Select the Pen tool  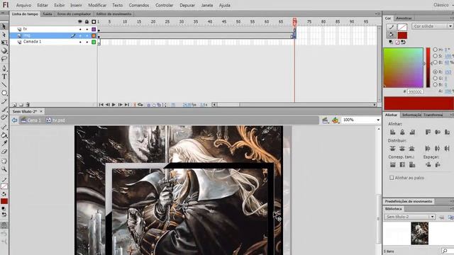(x=4, y=68)
